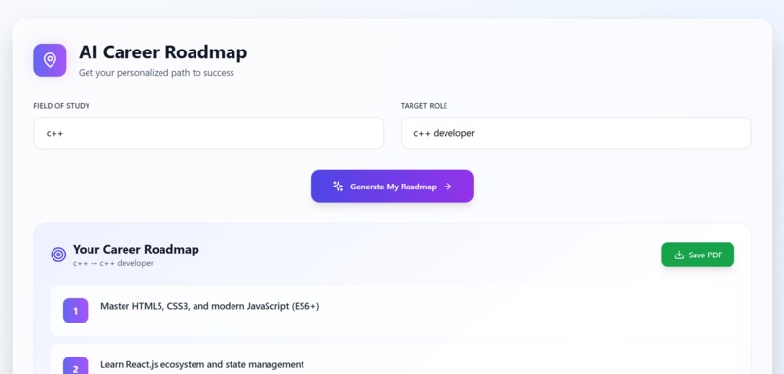
Task: Click the TARGET ROLE label
Action: [x=424, y=106]
